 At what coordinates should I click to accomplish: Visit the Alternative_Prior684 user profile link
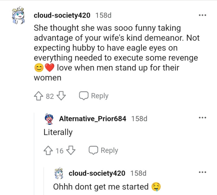92,119
